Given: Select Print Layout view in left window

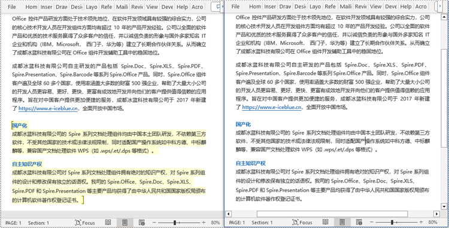Looking at the screenshot, I should (125, 223).
